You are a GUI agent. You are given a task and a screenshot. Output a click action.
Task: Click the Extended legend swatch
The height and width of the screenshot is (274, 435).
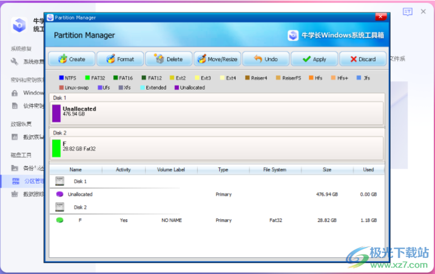pos(142,87)
